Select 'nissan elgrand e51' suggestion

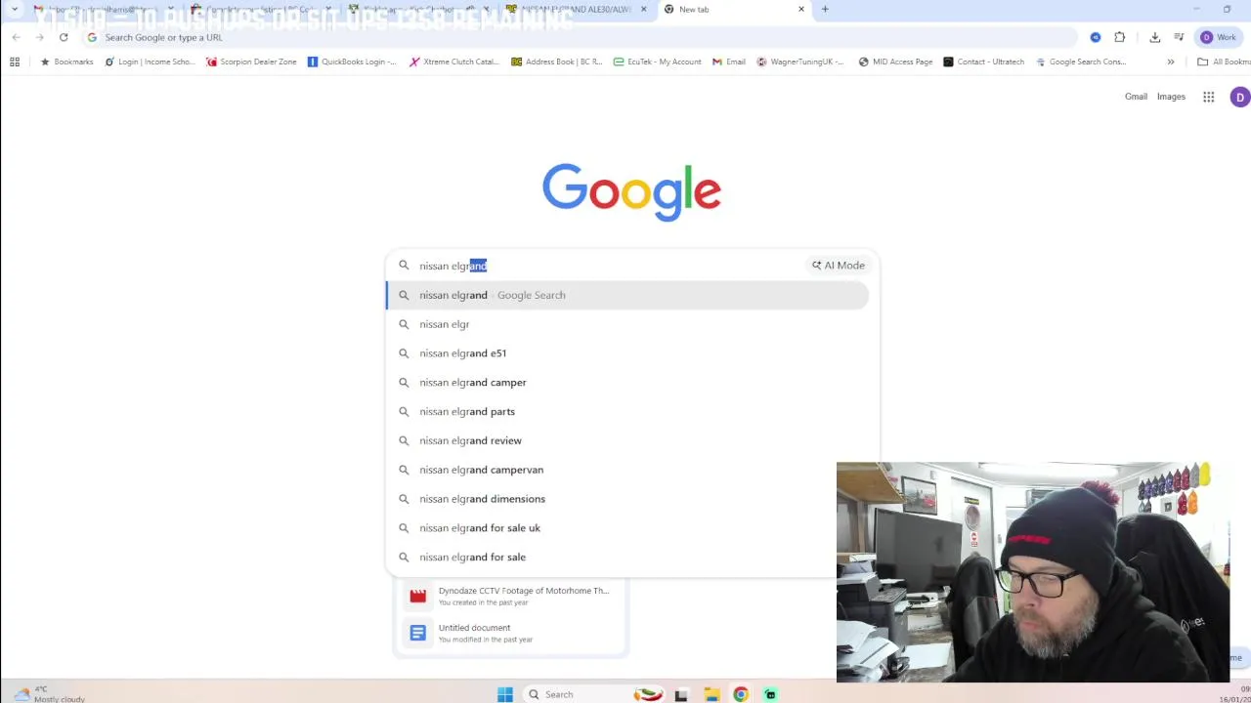[x=627, y=353]
